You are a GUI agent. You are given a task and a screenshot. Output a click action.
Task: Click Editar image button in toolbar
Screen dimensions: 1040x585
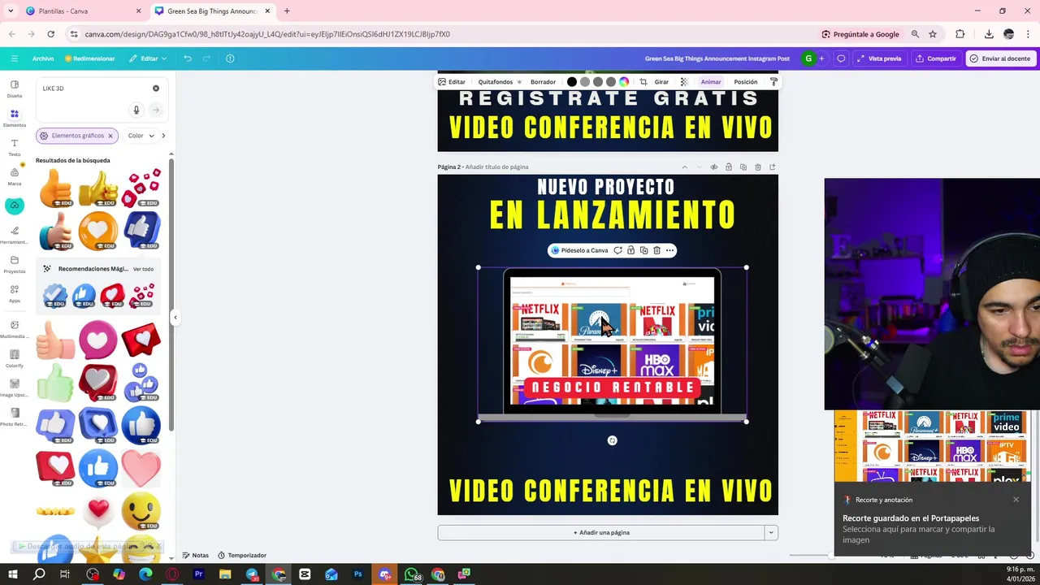[452, 82]
